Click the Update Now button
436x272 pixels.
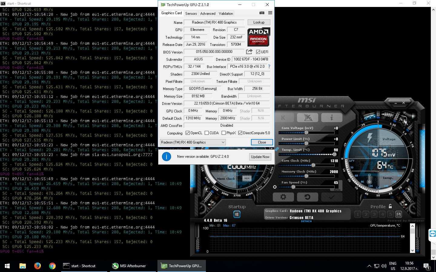coord(260,157)
